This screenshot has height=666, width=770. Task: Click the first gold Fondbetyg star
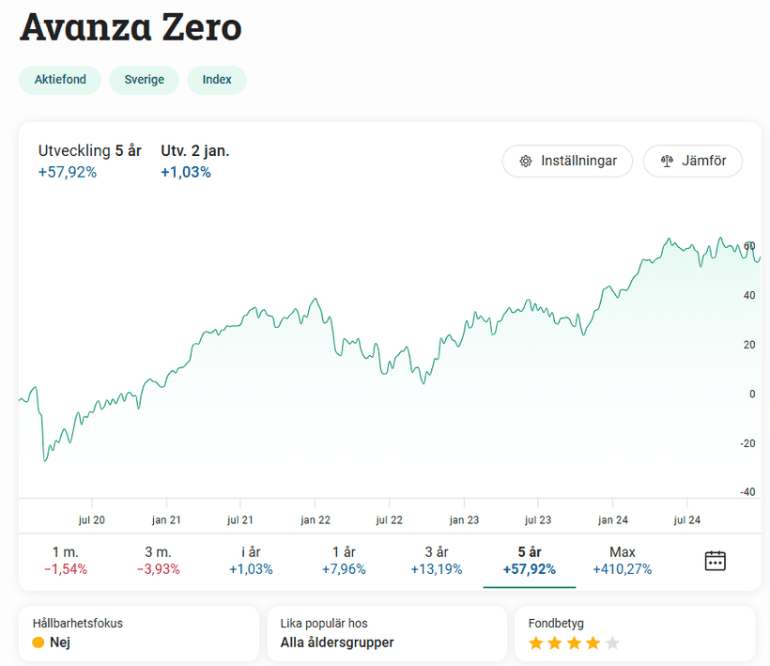tap(536, 643)
